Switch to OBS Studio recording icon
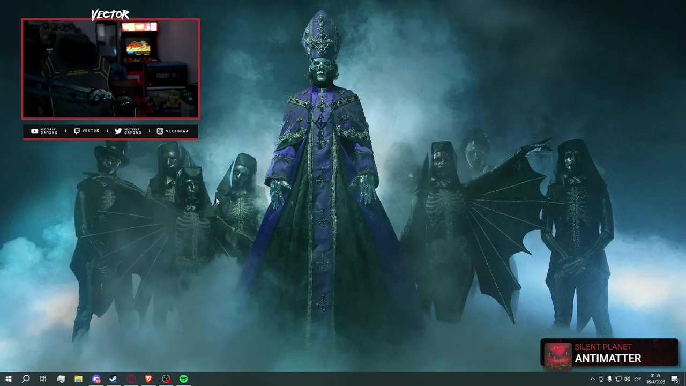Screen dimensions: 686x386 pyautogui.click(x=166, y=379)
